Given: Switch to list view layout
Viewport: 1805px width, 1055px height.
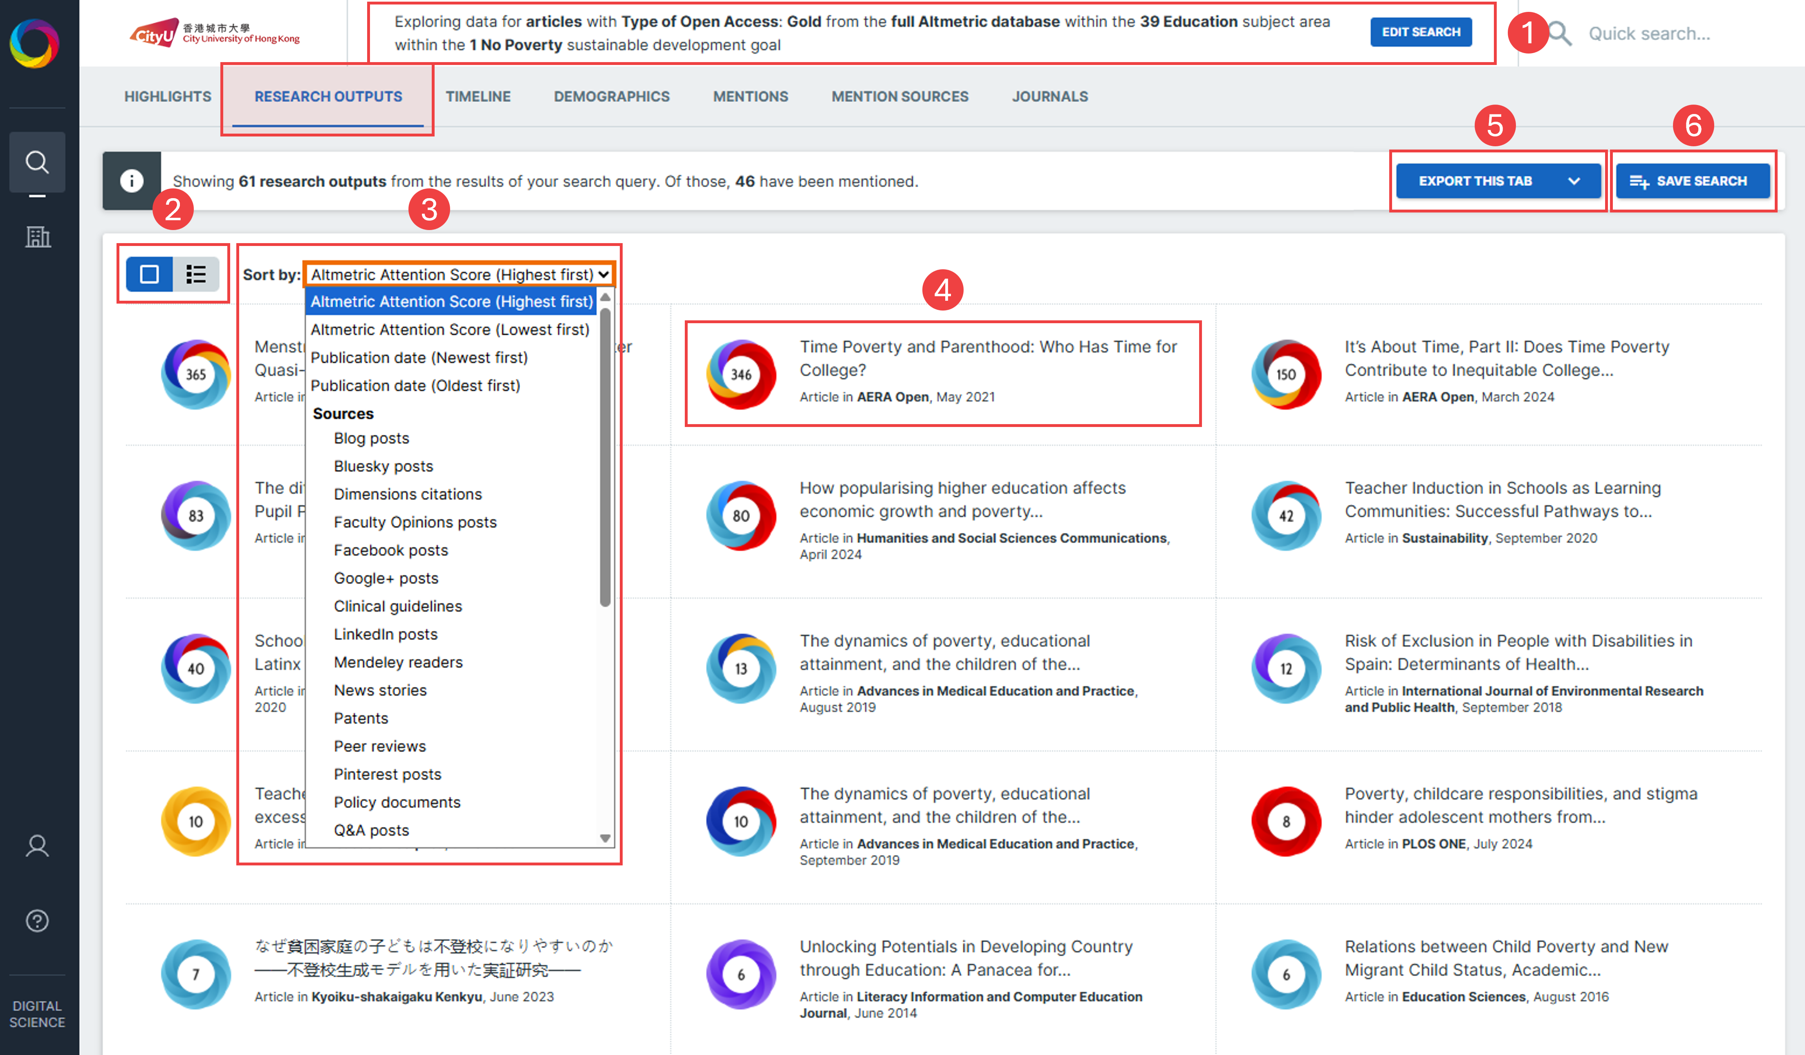Looking at the screenshot, I should pos(195,274).
